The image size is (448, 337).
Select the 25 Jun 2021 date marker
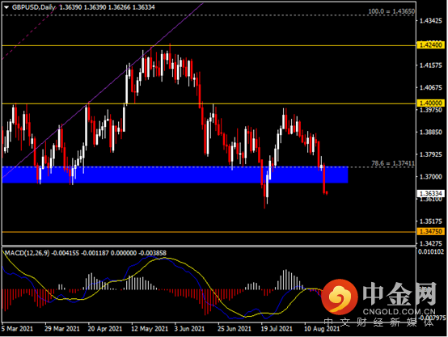[x=235, y=329]
